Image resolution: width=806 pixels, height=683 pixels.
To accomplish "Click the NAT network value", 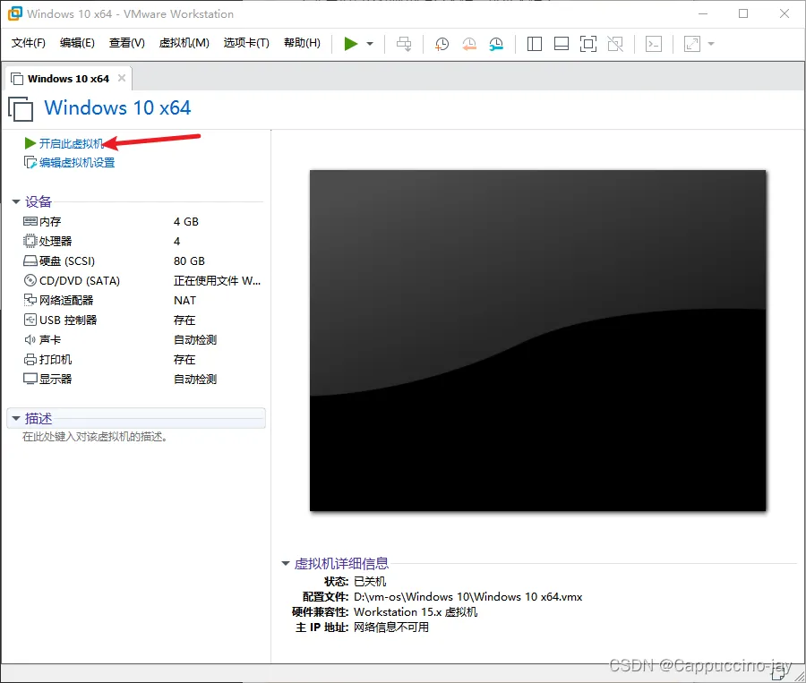I will pyautogui.click(x=184, y=300).
